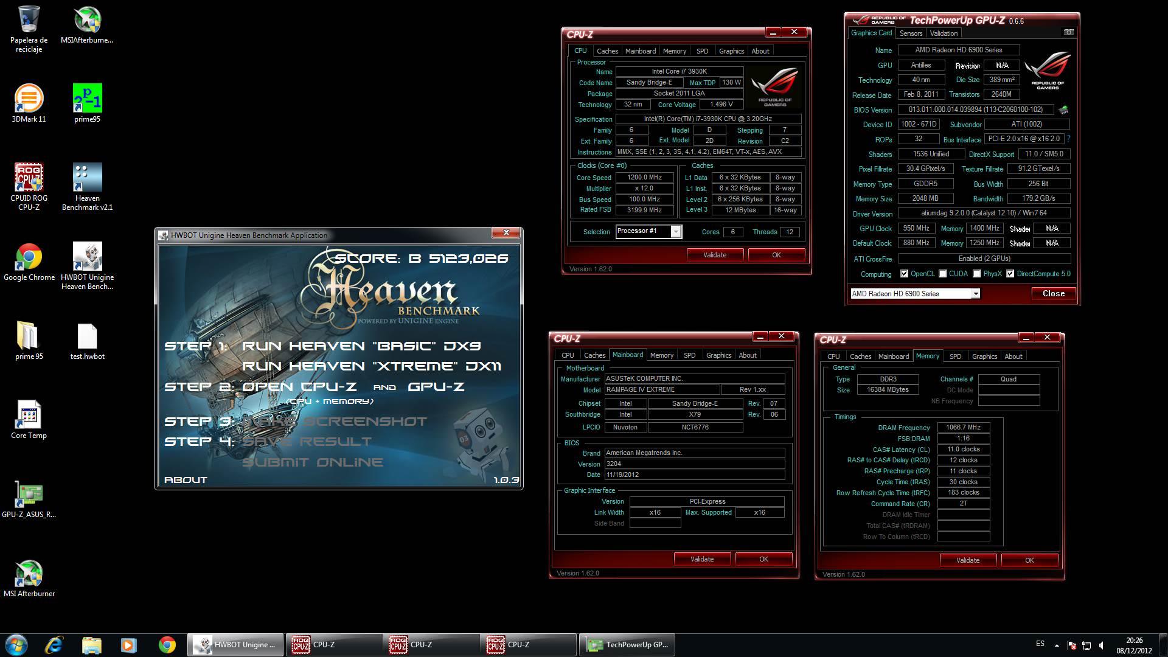Open Mainboard tab in top CPU-Z window
The image size is (1168, 657).
tap(641, 51)
